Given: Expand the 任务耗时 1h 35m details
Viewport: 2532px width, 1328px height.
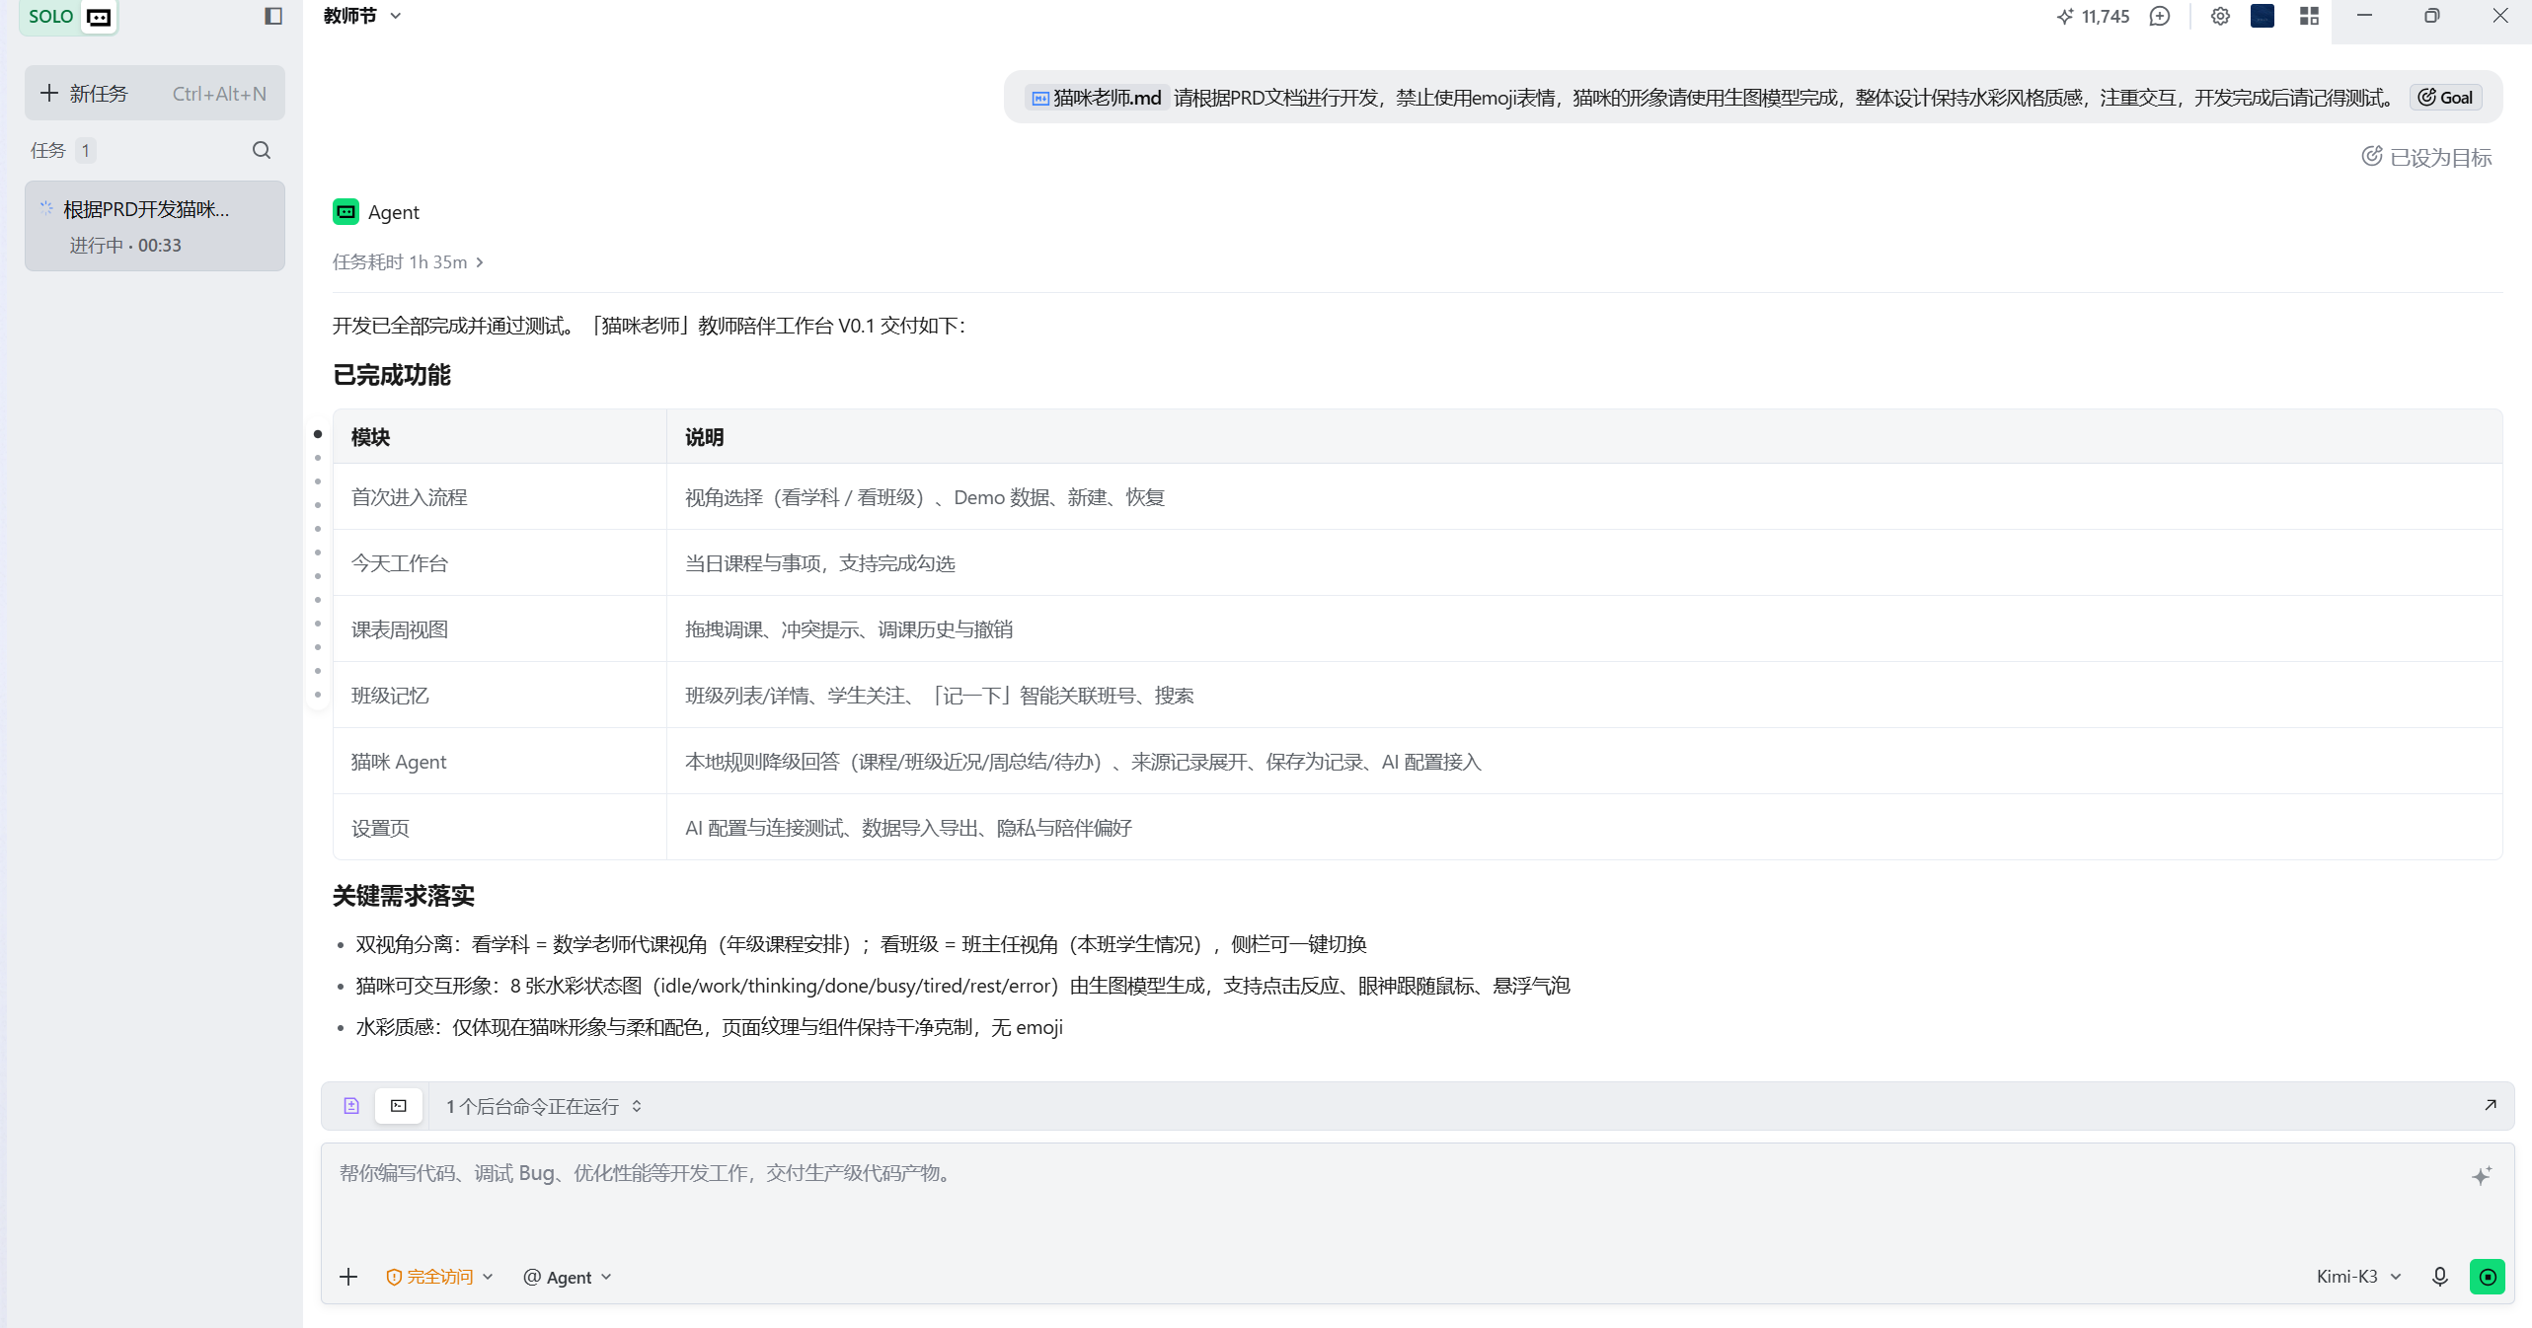Looking at the screenshot, I should 408,262.
